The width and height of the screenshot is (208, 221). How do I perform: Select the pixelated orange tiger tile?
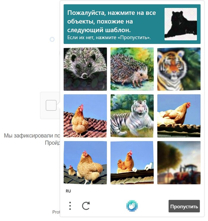[x=179, y=69]
